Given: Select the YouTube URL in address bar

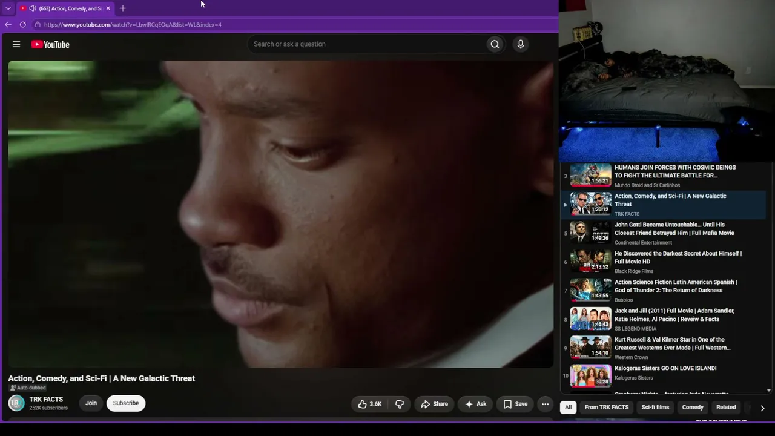Looking at the screenshot, I should click(133, 25).
